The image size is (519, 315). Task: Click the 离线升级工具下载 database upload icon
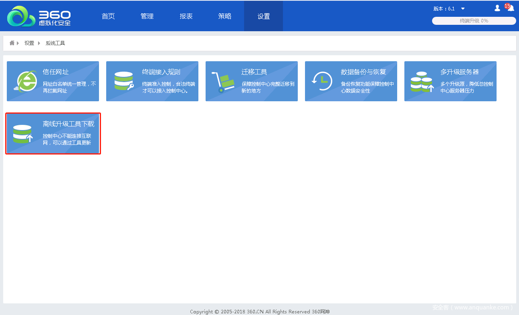[23, 134]
